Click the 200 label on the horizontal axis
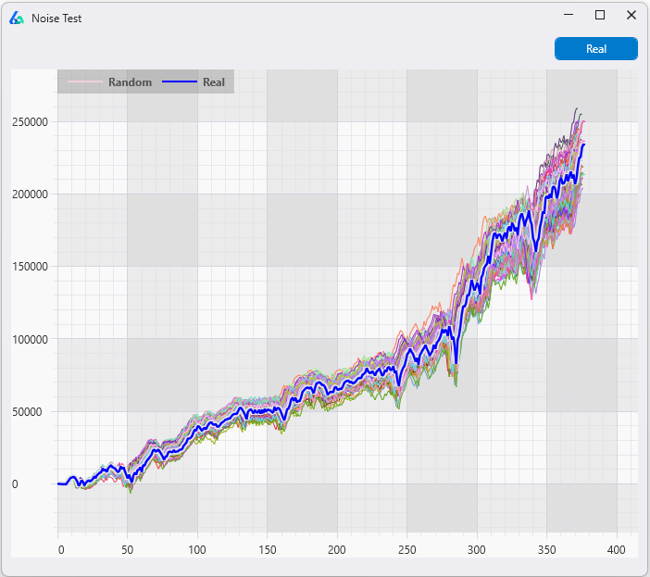 tap(337, 549)
